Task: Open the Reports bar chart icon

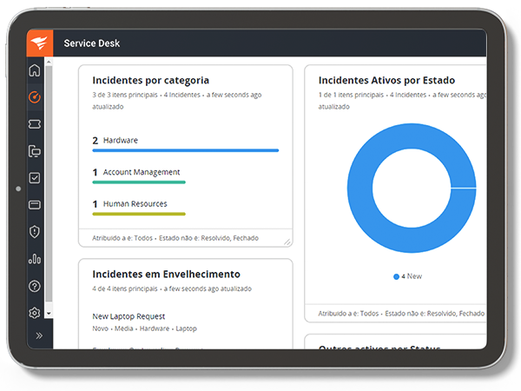Action: tap(35, 259)
